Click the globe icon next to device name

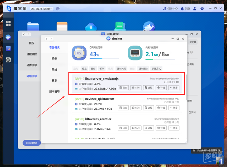pos(58,8)
